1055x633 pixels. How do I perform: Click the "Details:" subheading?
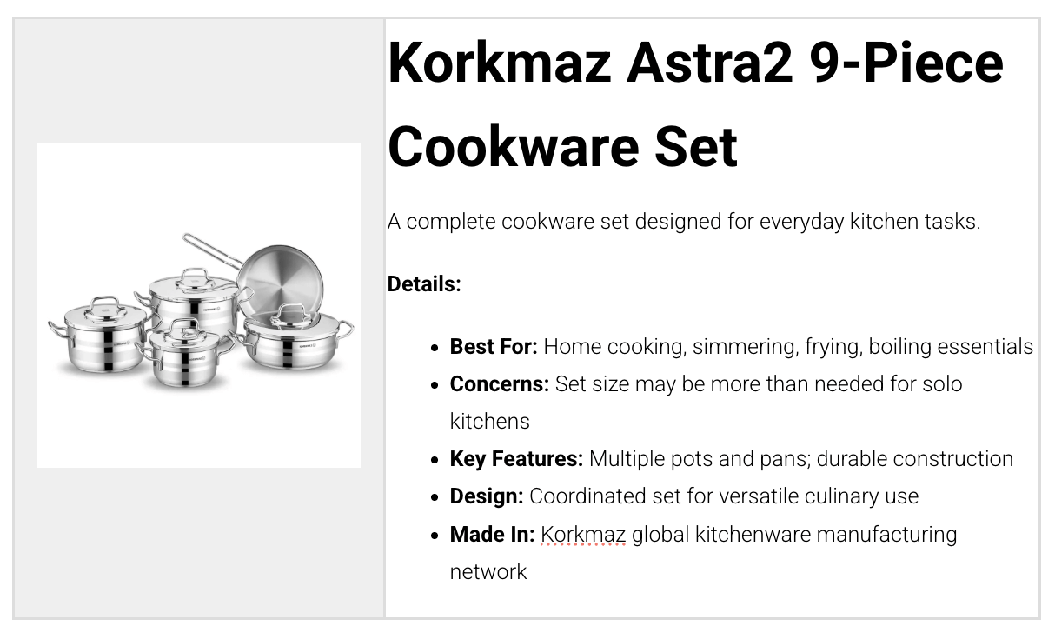(x=424, y=284)
